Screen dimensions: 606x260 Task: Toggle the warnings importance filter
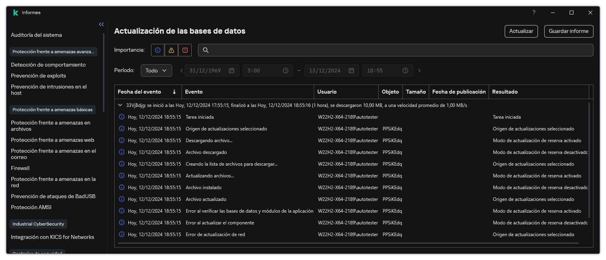pos(171,50)
